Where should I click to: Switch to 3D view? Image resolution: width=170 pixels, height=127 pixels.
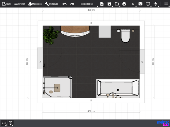click(133, 4)
